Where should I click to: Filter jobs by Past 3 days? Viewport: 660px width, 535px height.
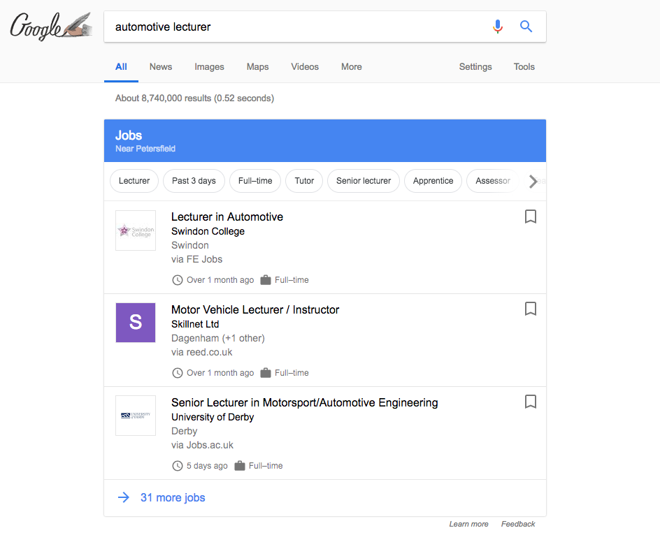coord(194,181)
